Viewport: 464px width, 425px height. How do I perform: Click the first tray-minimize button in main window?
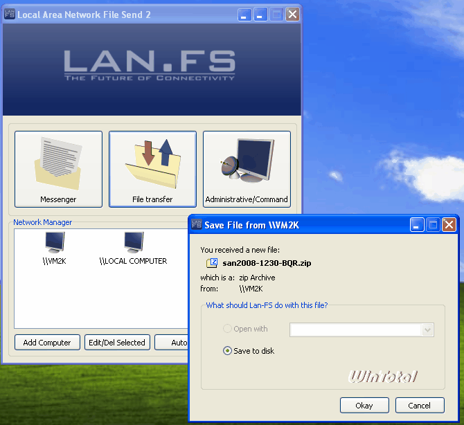(x=244, y=15)
